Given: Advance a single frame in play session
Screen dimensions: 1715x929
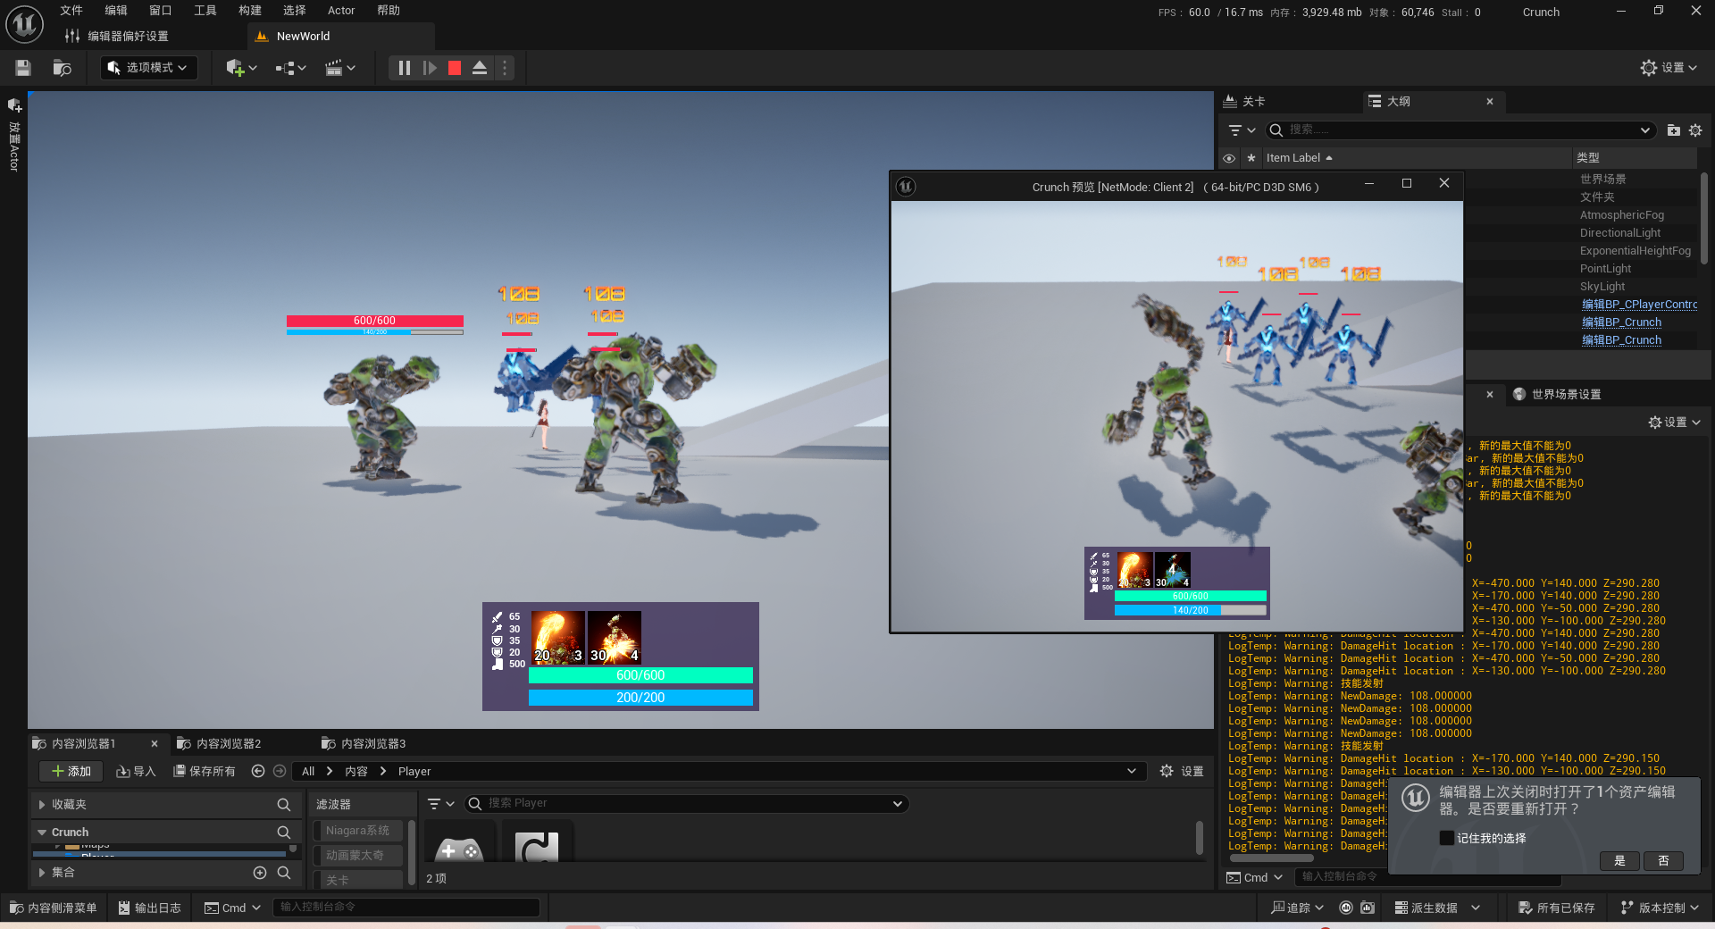Looking at the screenshot, I should (430, 68).
